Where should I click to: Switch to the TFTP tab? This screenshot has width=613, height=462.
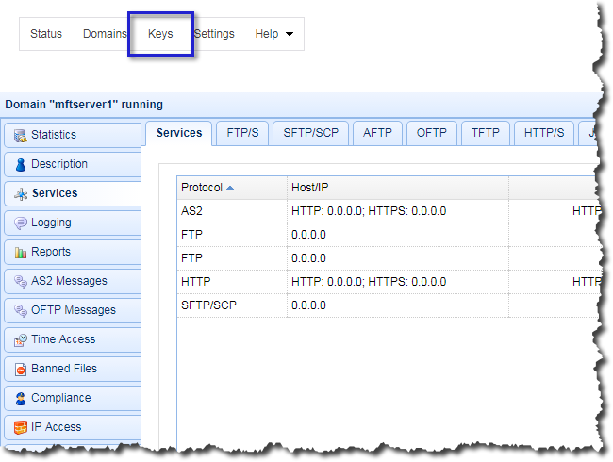[x=486, y=133]
